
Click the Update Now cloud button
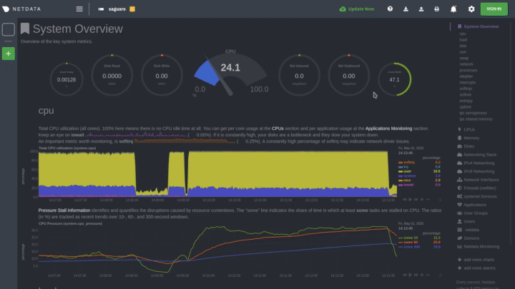[357, 9]
